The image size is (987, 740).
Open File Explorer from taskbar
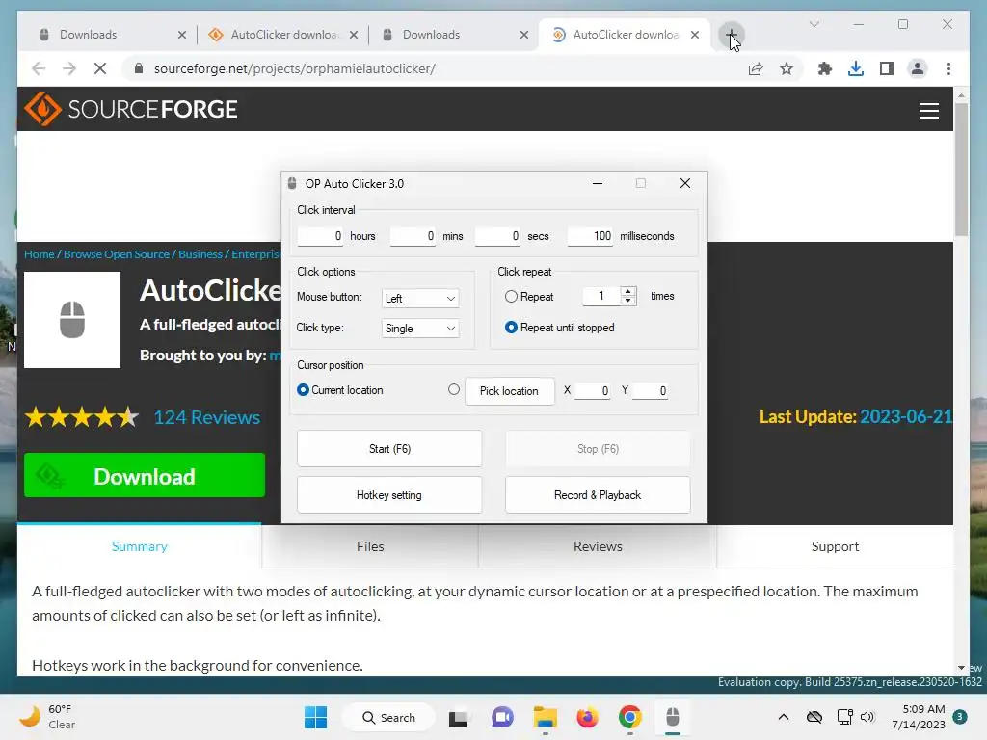click(x=546, y=717)
